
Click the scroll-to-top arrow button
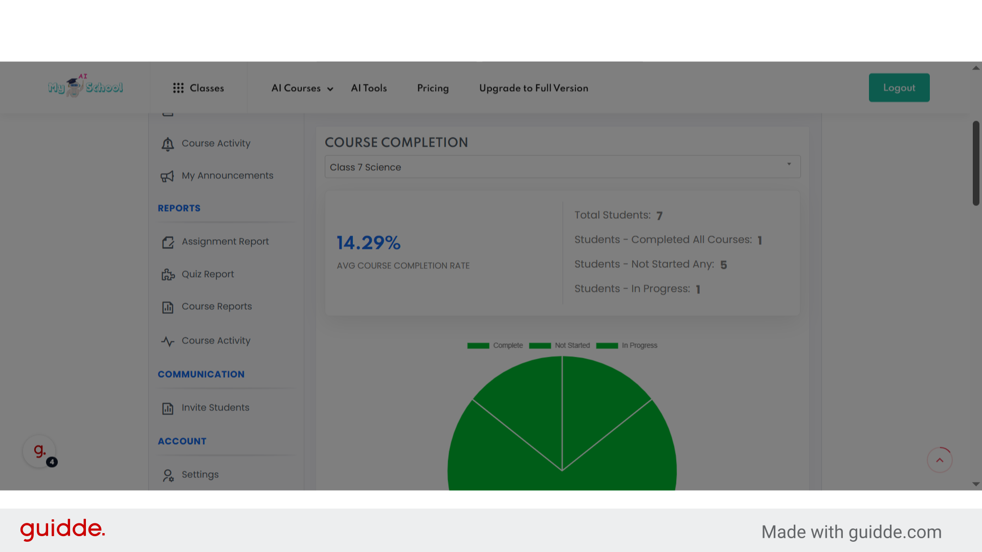[x=940, y=460]
